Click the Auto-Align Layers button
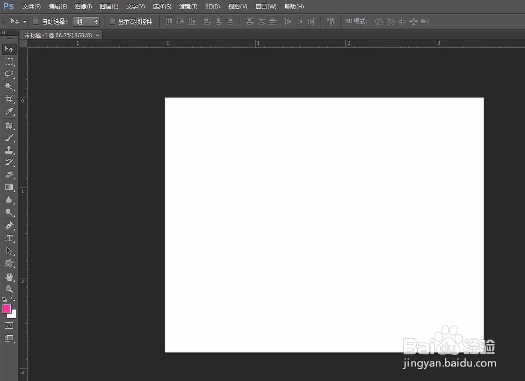The height and width of the screenshot is (381, 525). tap(330, 22)
